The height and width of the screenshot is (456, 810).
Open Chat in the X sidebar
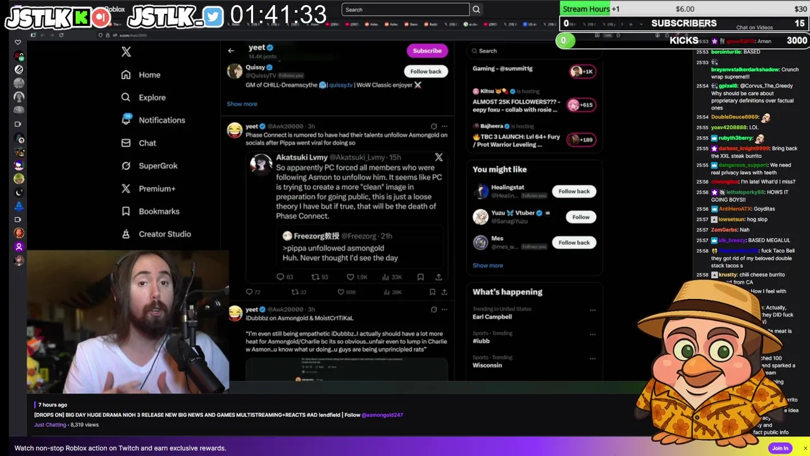coord(138,143)
